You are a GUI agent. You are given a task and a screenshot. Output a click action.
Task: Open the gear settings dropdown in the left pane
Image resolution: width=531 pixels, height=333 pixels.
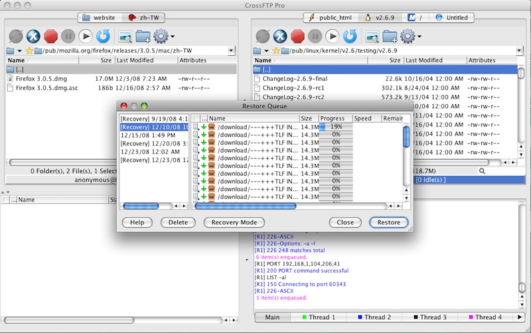pyautogui.click(x=163, y=36)
